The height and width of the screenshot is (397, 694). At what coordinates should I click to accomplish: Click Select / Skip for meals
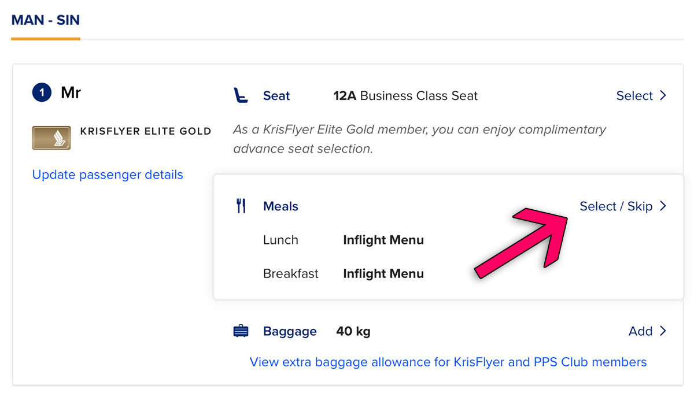pyautogui.click(x=616, y=206)
